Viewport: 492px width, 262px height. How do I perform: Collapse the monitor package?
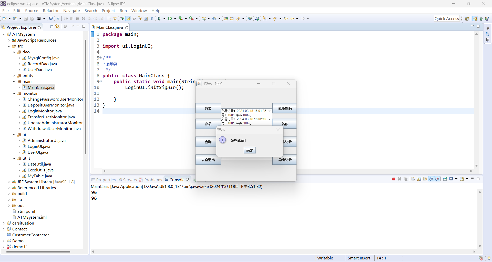point(14,93)
